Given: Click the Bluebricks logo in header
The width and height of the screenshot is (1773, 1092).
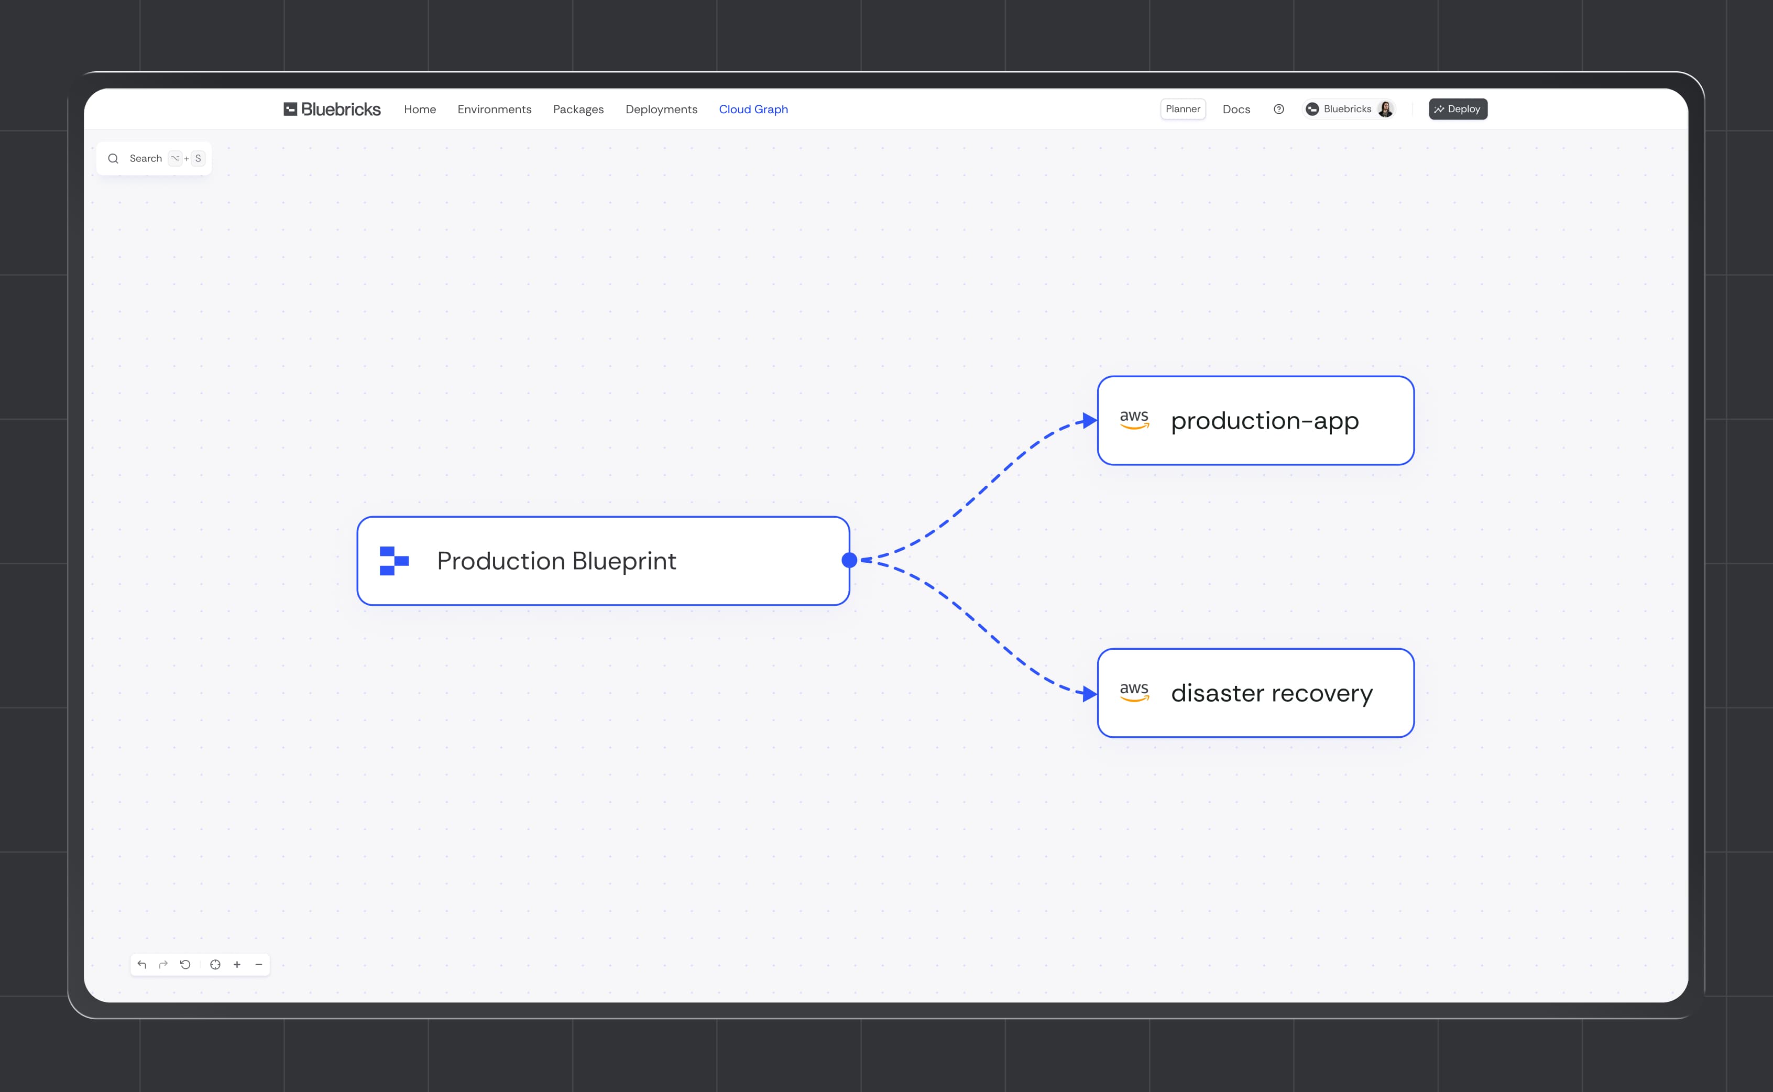Looking at the screenshot, I should click(332, 109).
